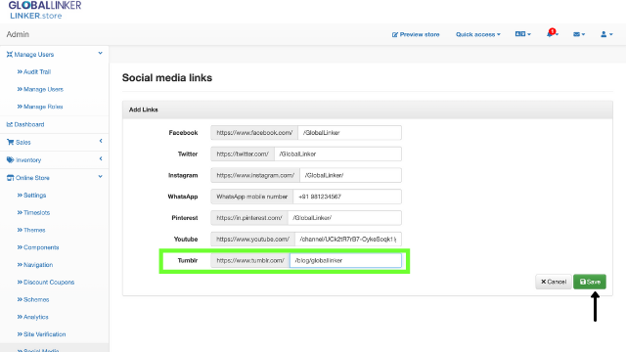Image resolution: width=626 pixels, height=352 pixels.
Task: Click the Instagram link input field
Action: 350,175
